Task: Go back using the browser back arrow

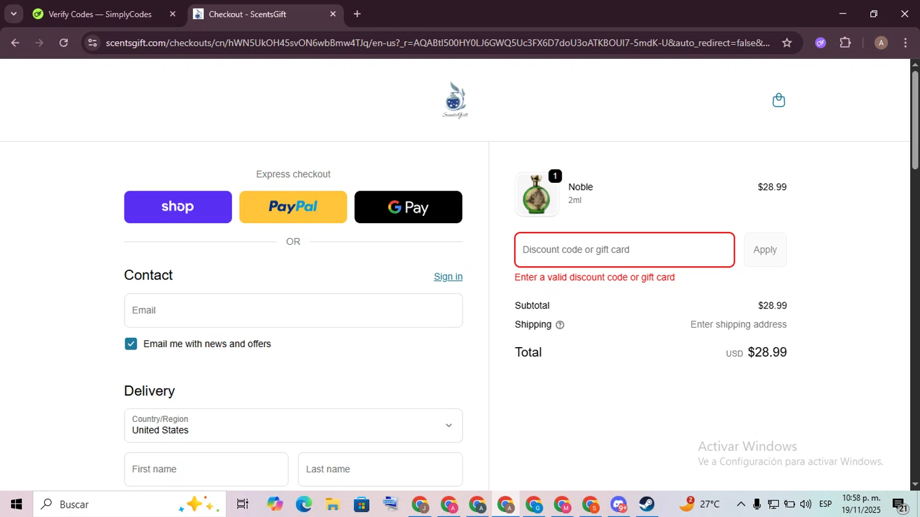Action: (x=15, y=43)
